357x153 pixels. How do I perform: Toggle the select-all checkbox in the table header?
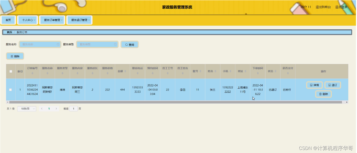10,72
